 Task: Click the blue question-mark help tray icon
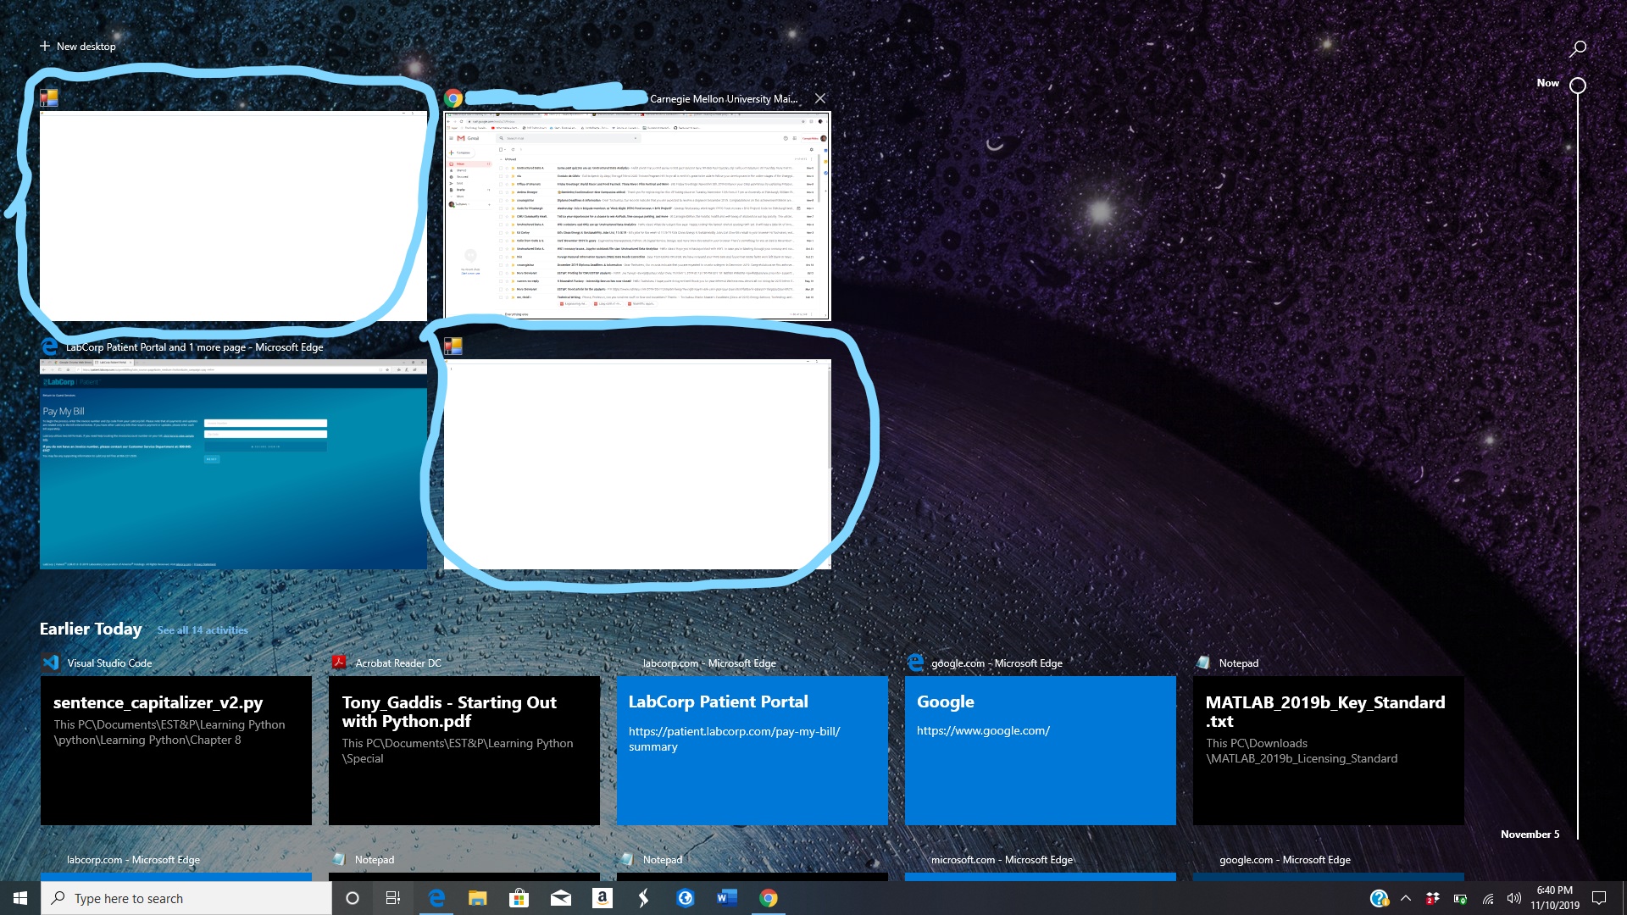1379,898
